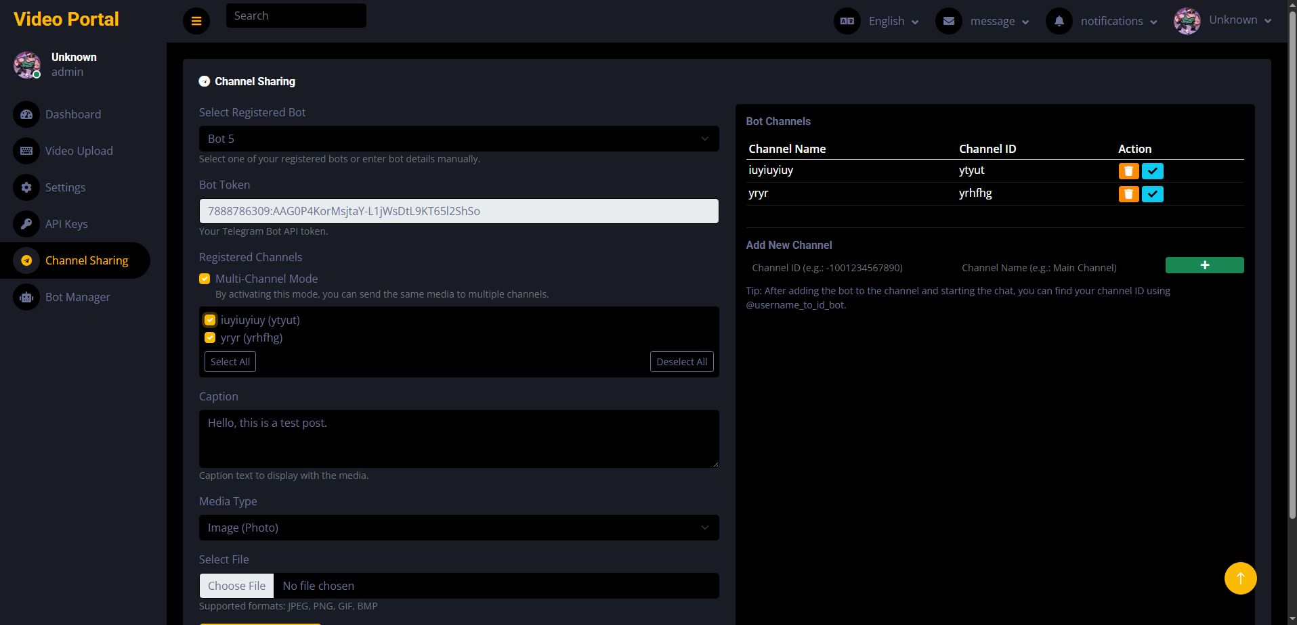Click the yellow scroll-to-top arrow button
This screenshot has width=1297, height=625.
pos(1240,578)
